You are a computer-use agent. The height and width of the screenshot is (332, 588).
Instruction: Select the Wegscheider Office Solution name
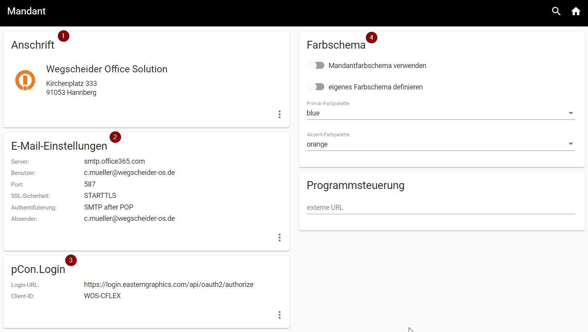coord(107,69)
